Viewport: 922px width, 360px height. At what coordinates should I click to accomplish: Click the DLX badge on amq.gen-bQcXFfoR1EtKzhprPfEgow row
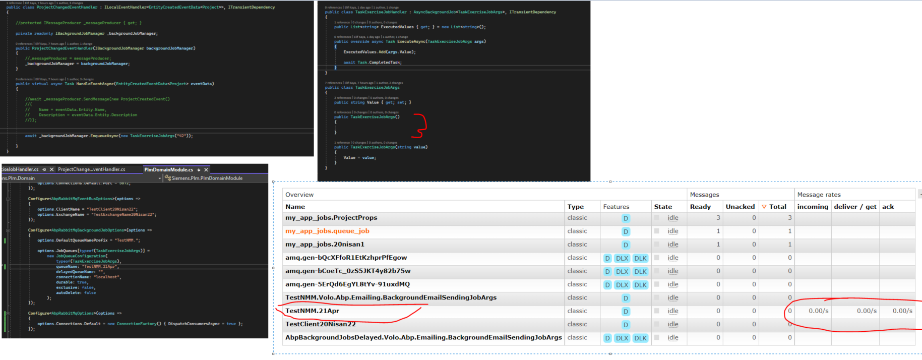622,258
